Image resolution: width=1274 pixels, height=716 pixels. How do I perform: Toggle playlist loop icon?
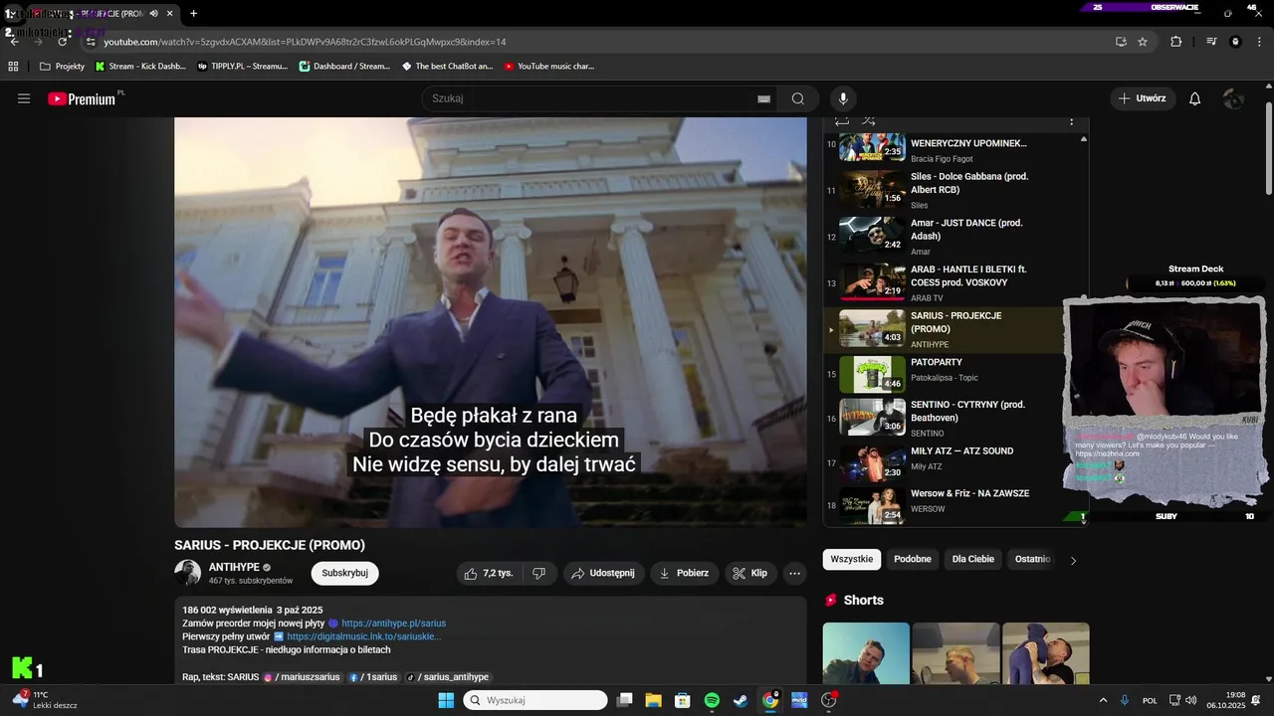[x=842, y=121]
